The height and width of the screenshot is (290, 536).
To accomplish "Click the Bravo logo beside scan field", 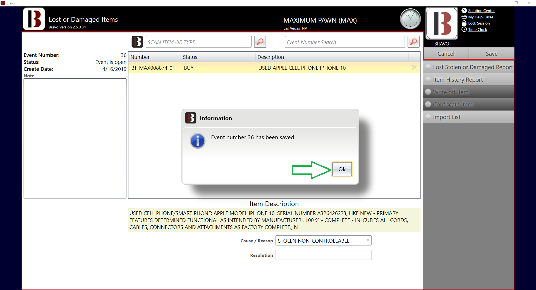I will tap(137, 42).
